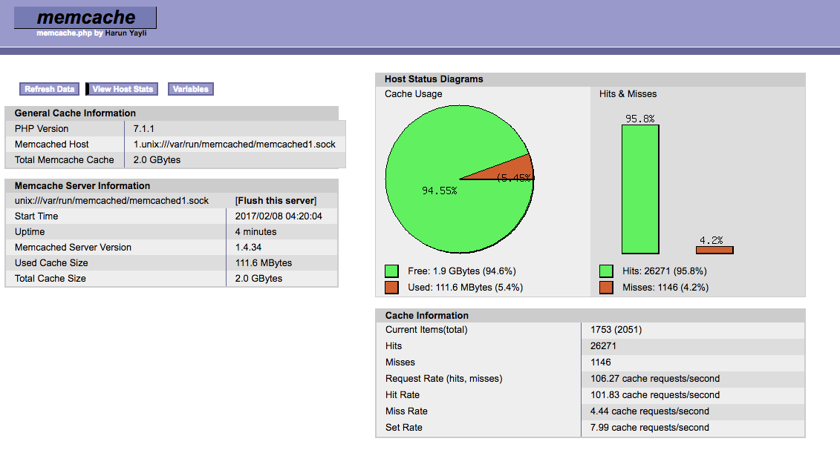Click the Used Cache Size value 111.6 MBytes
Screen dimensions: 840x470
pos(264,263)
